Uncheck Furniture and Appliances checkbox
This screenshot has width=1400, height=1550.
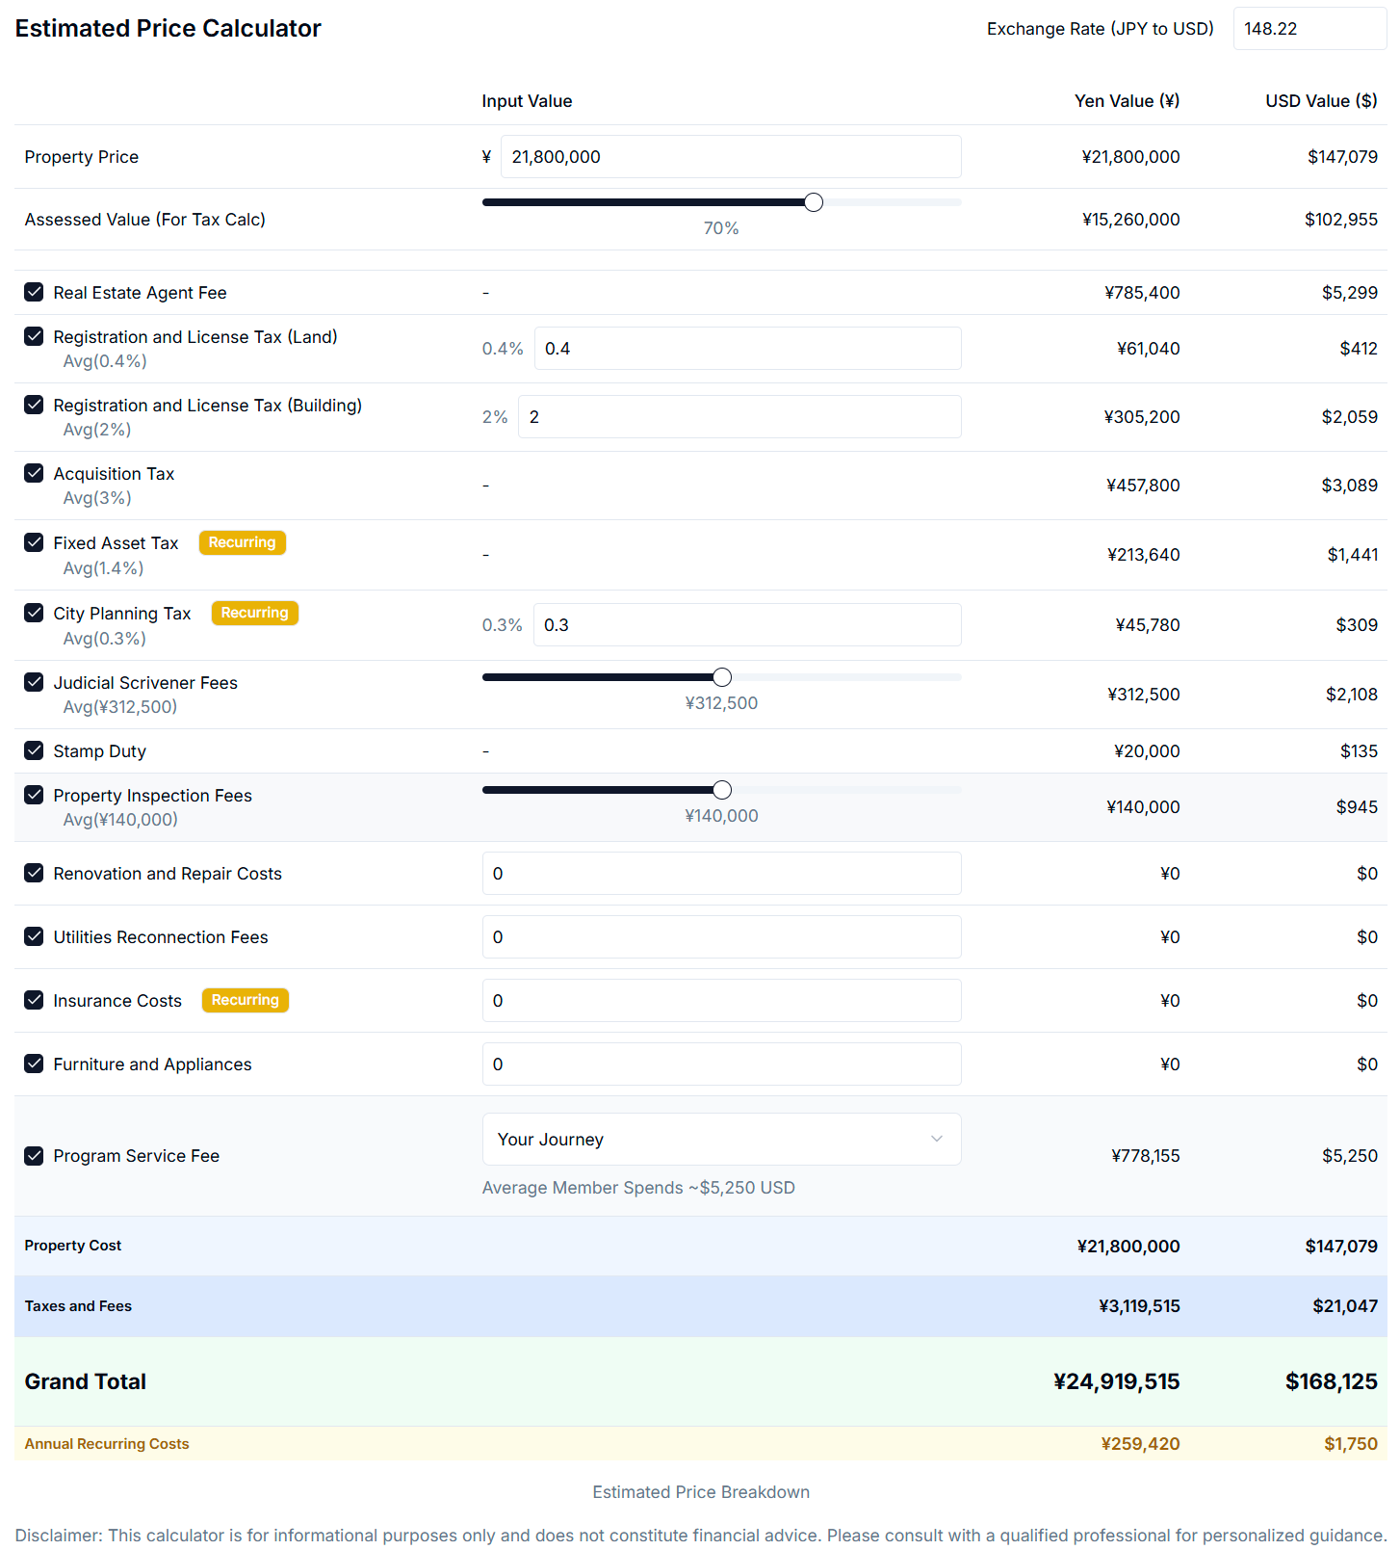[x=34, y=1064]
